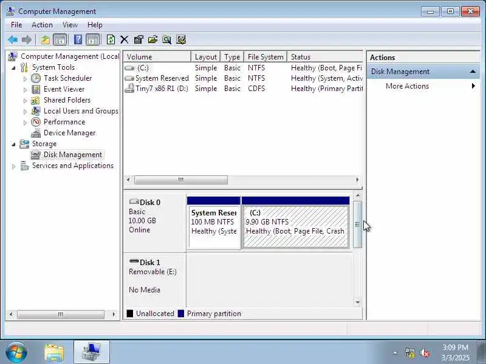Click the Computer Management taskbar button

tap(92, 352)
